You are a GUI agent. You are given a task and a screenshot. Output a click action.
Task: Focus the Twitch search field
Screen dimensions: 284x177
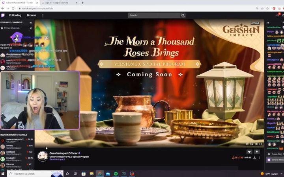click(154, 15)
